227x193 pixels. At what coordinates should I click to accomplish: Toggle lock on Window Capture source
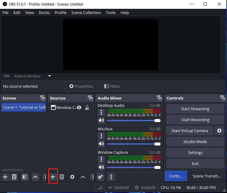(87, 107)
